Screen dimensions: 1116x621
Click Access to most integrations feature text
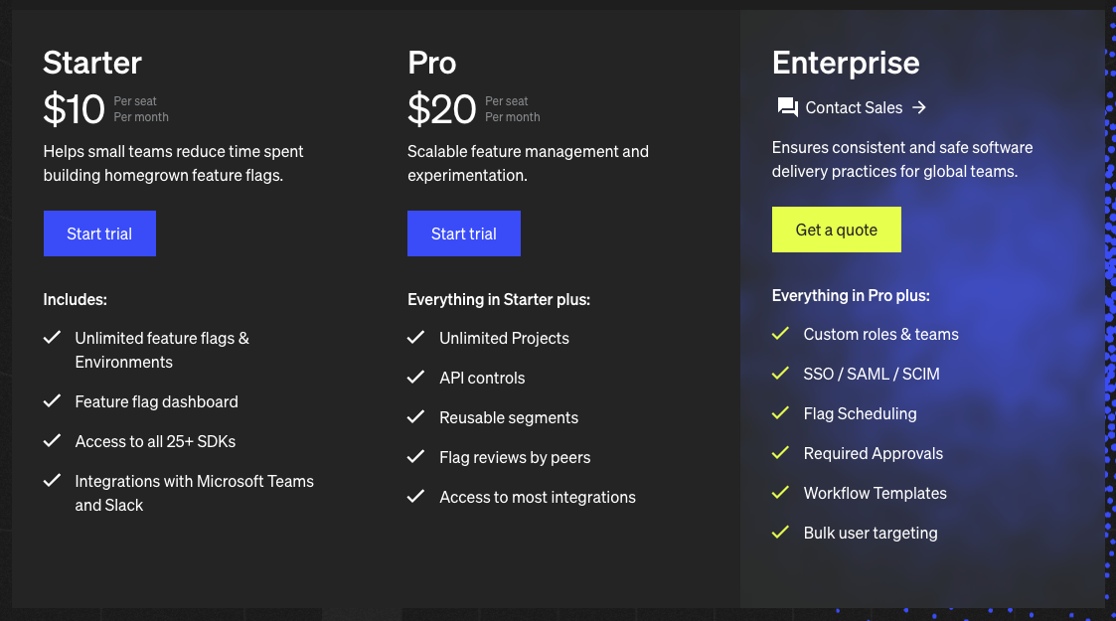click(538, 497)
